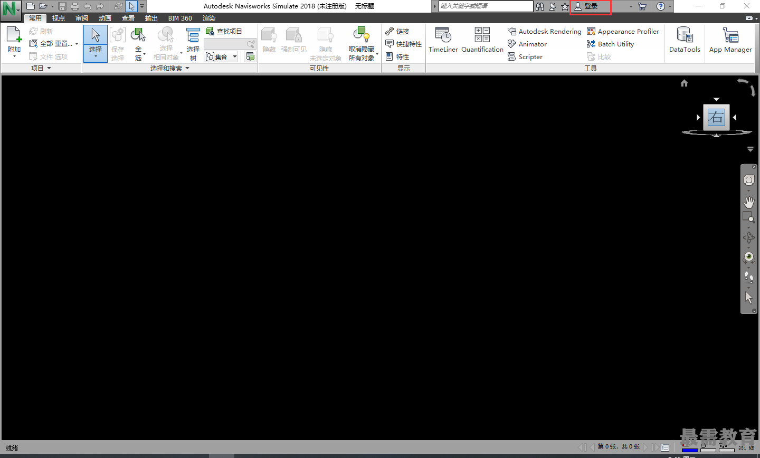Open Appearance Profiler

pyautogui.click(x=623, y=32)
